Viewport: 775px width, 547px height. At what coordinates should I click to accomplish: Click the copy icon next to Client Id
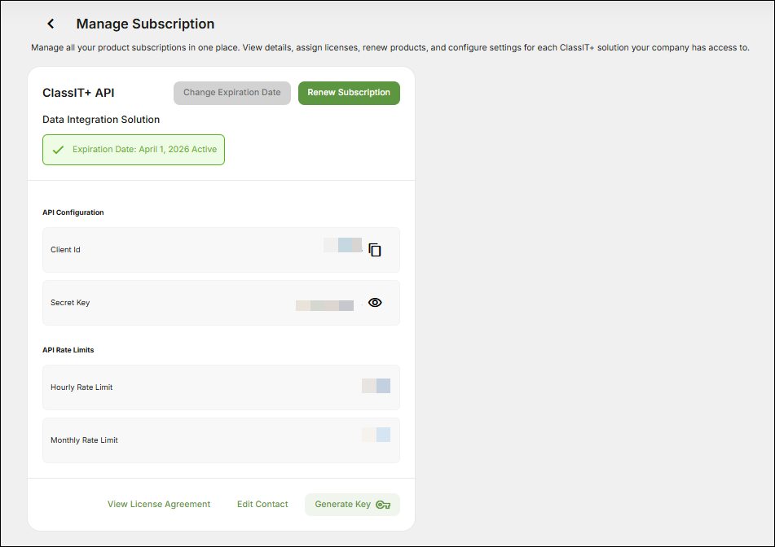(x=375, y=250)
